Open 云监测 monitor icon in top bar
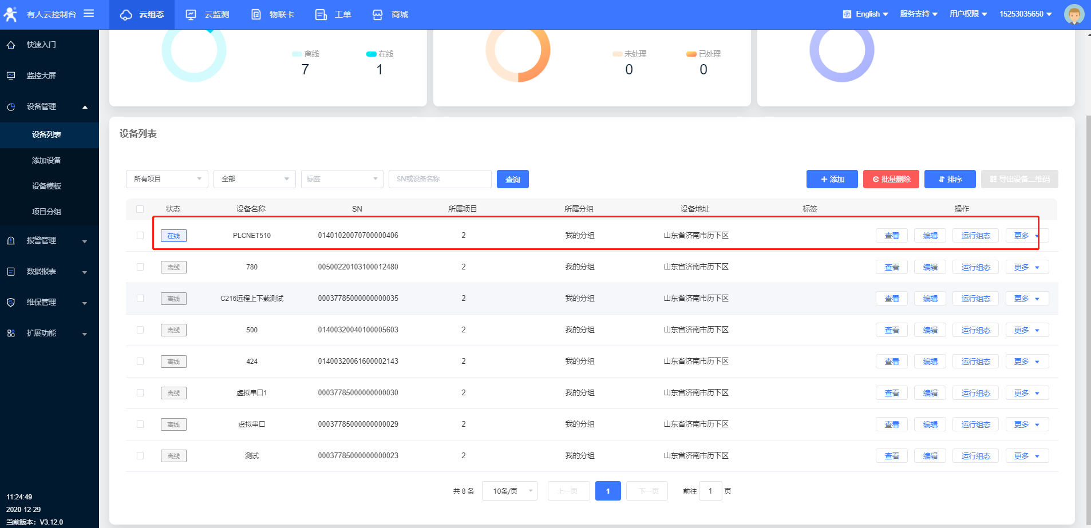The image size is (1091, 528). pos(191,15)
